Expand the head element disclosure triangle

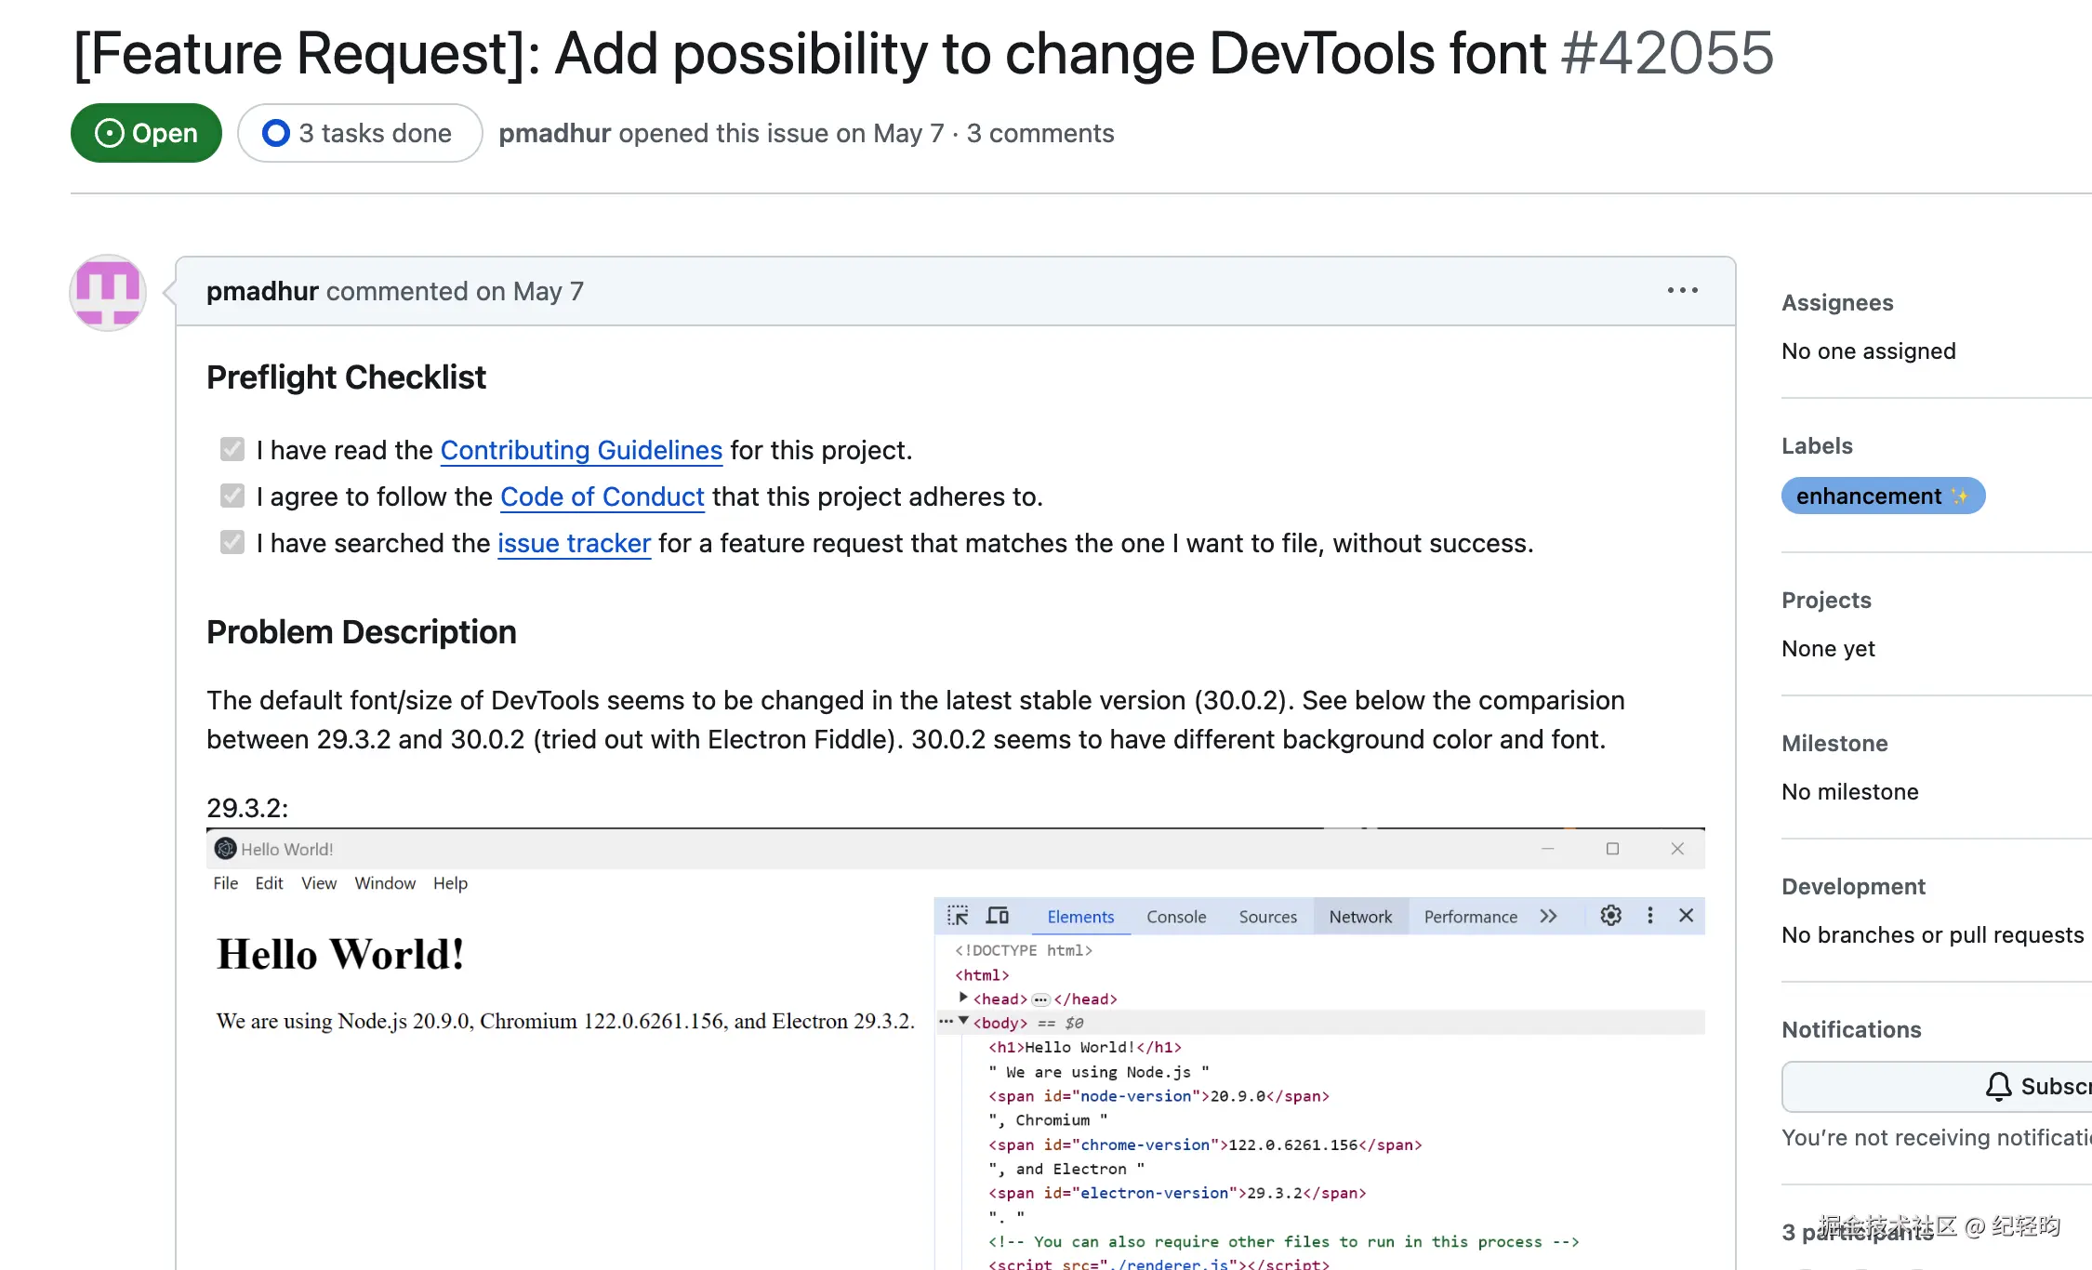[x=963, y=998]
